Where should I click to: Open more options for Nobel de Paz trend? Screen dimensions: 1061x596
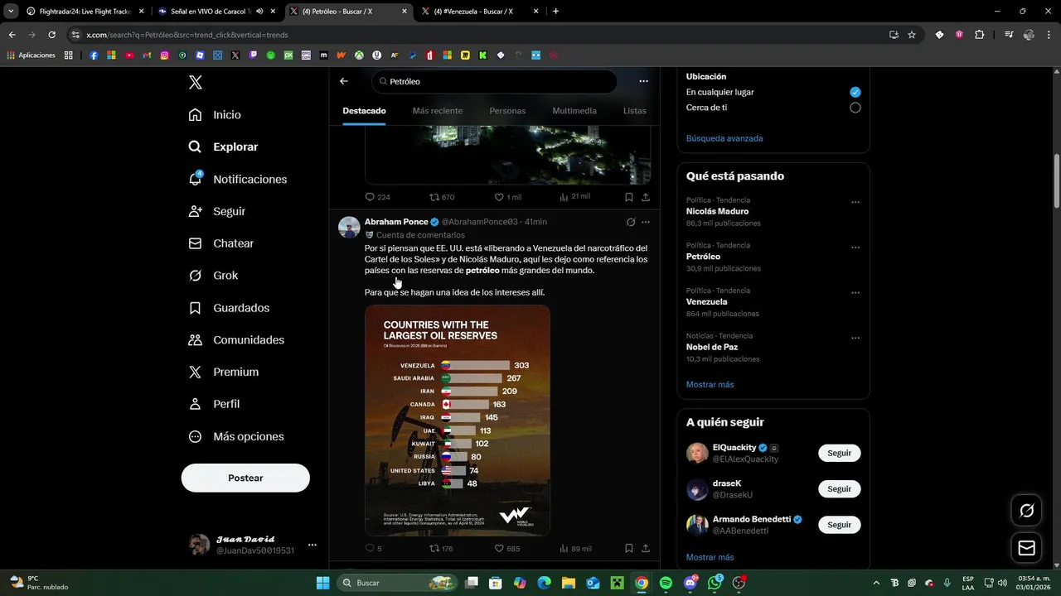coord(855,338)
